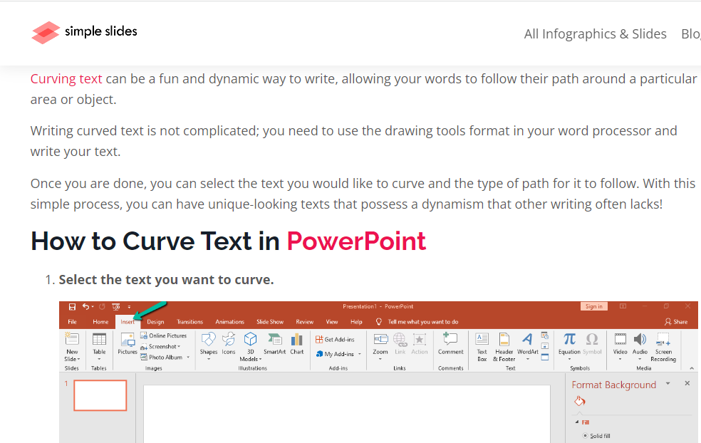Image resolution: width=701 pixels, height=443 pixels.
Task: Click Photo Album button
Action: (162, 357)
